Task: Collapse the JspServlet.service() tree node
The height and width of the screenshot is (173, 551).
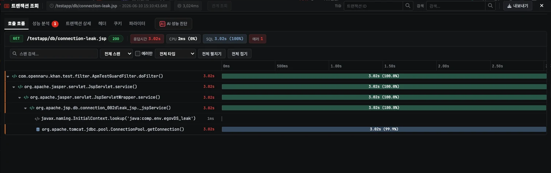Action: 14,87
